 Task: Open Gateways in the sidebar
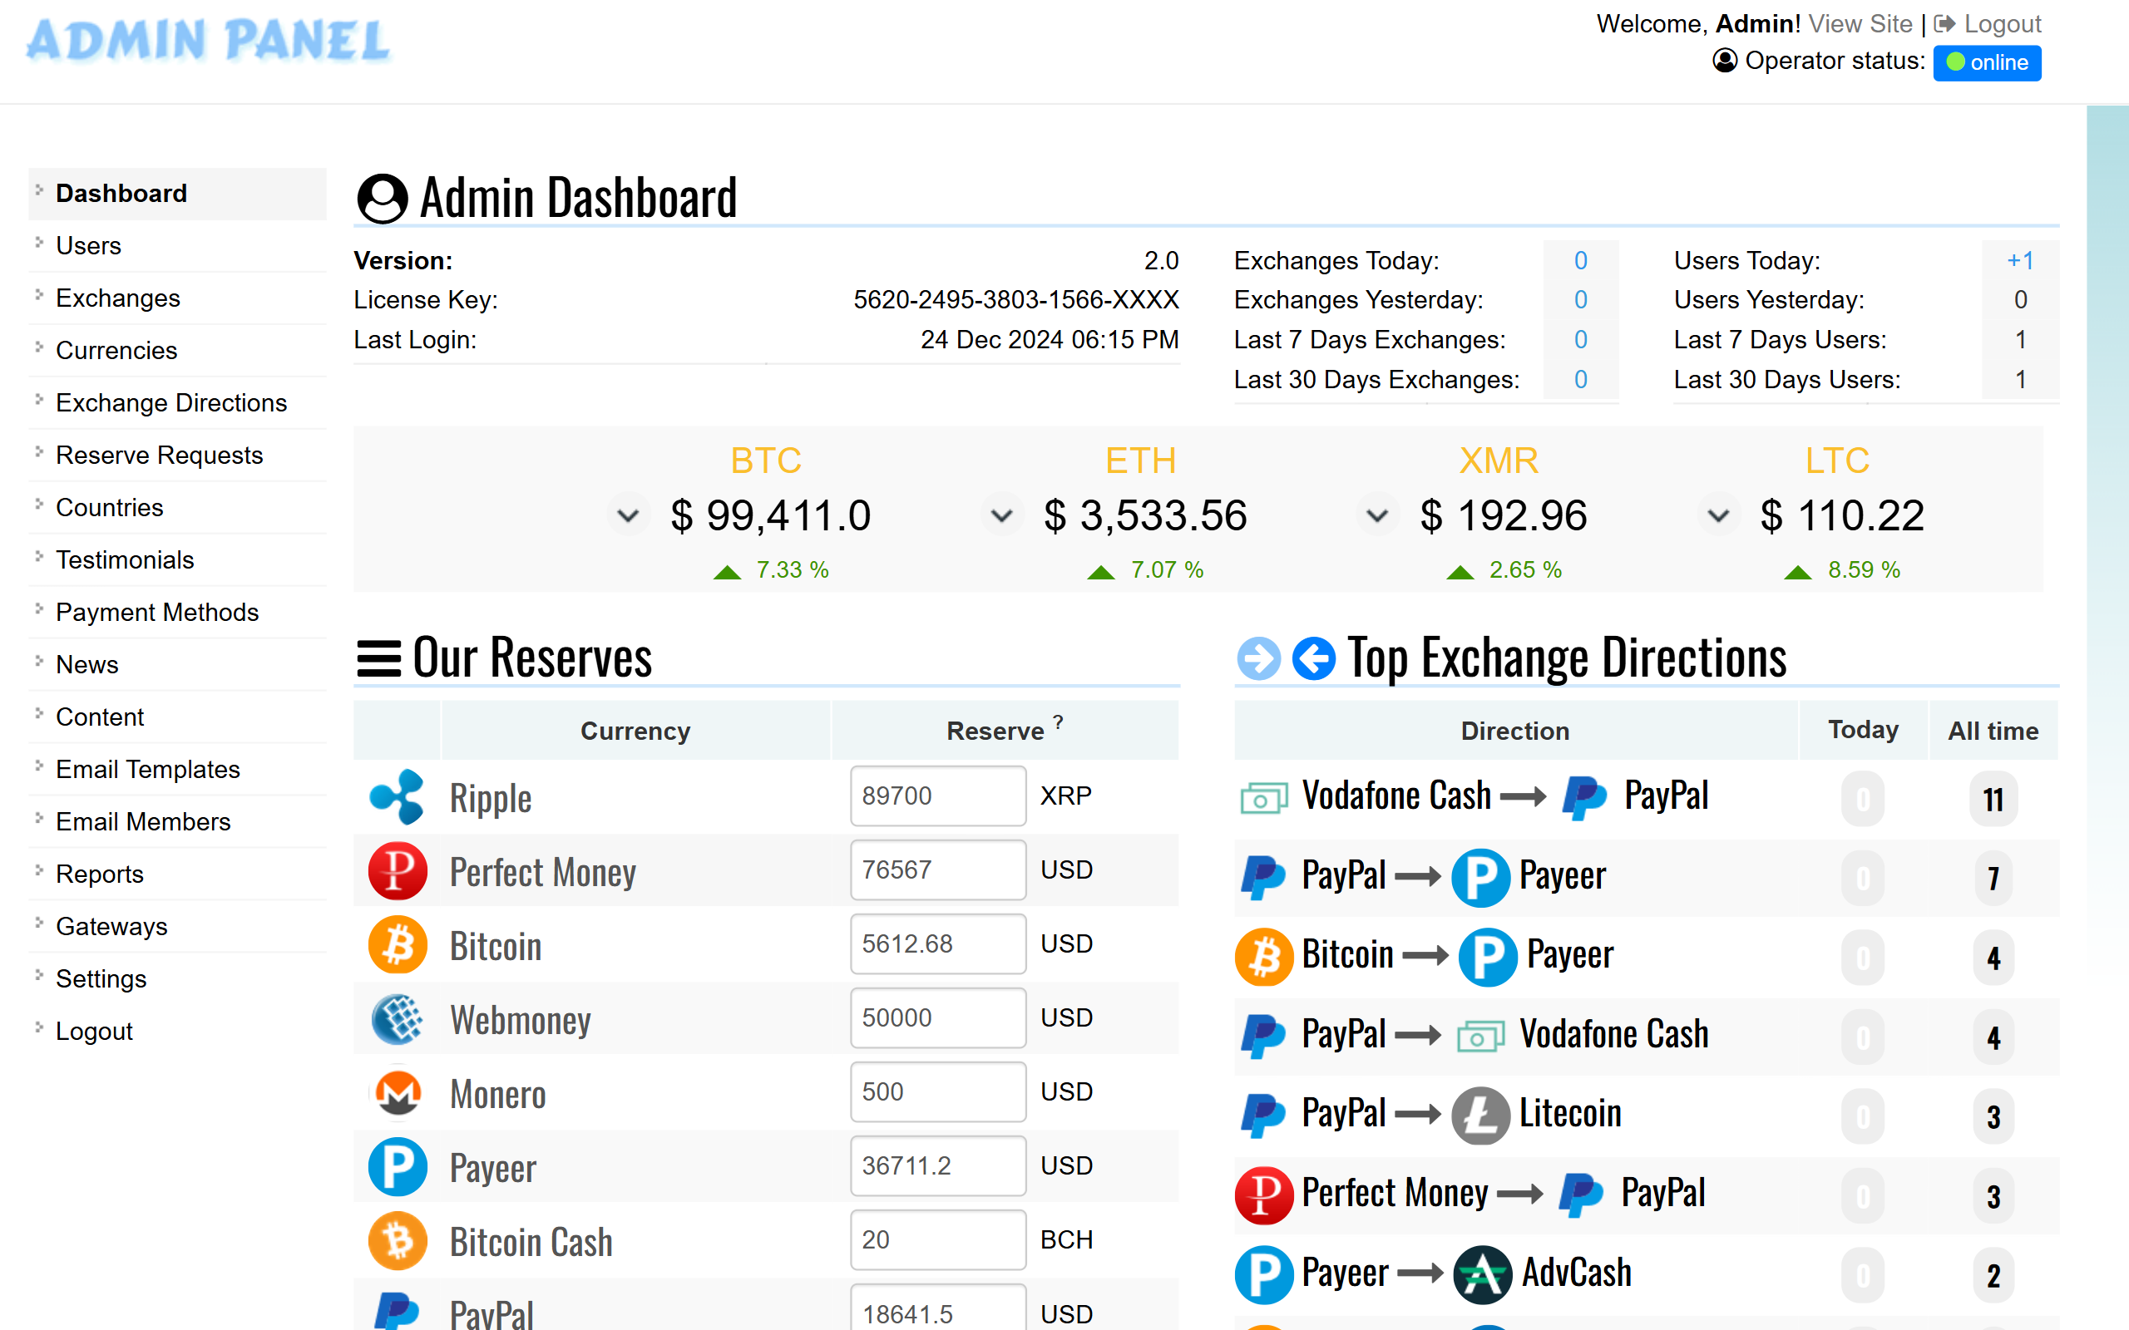[177, 926]
